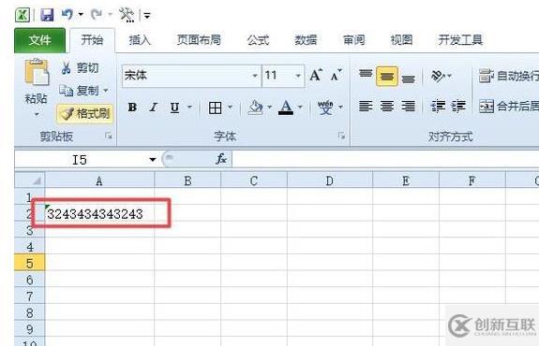Click the phonetic guide wén icon

325,108
